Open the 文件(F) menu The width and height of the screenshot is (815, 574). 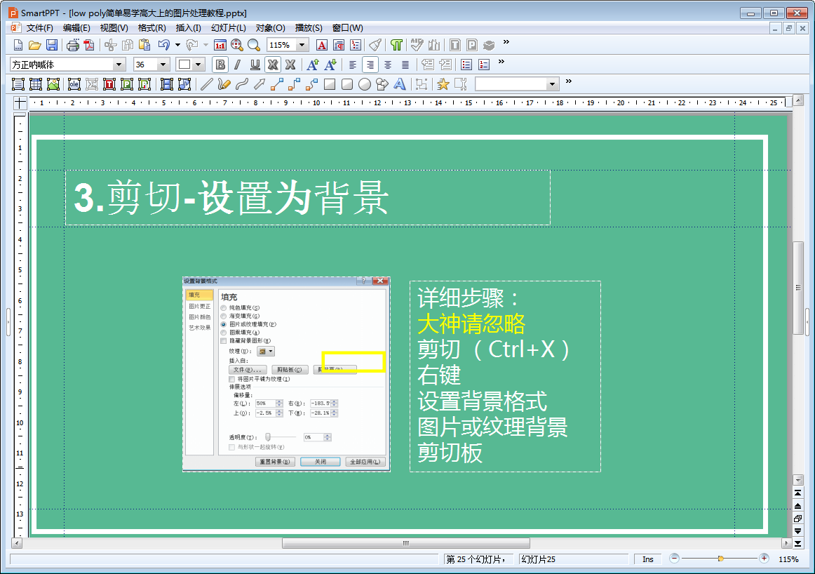point(39,28)
